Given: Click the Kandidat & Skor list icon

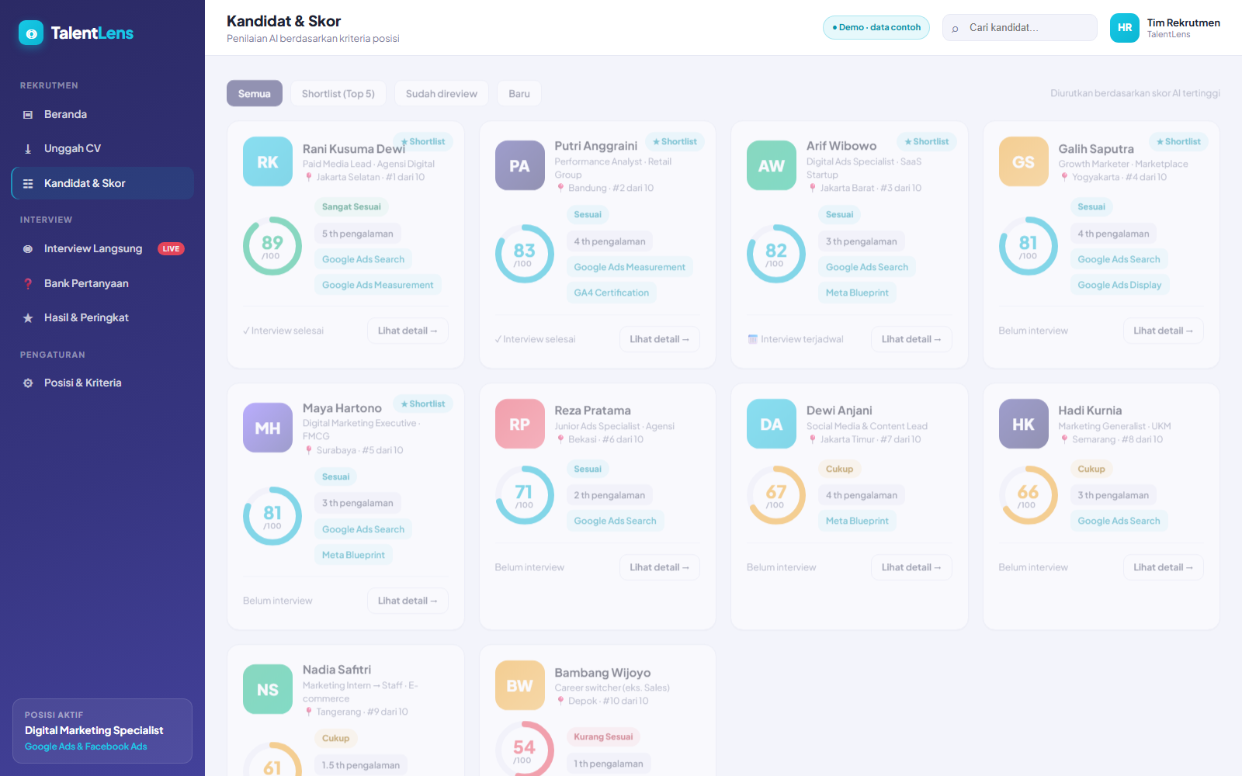Looking at the screenshot, I should tap(28, 183).
